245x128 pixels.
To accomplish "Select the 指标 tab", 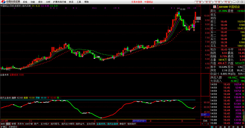I will coord(3,124).
